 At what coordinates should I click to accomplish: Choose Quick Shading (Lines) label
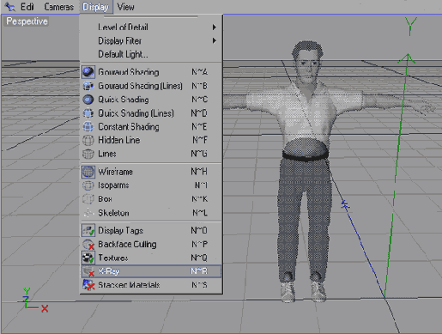click(x=136, y=113)
